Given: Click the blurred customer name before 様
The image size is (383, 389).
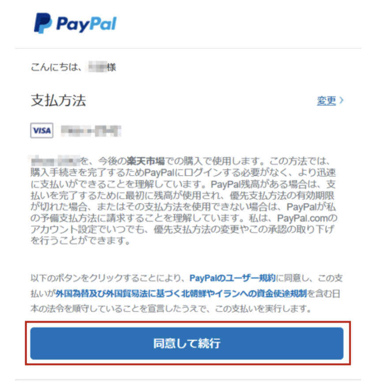Looking at the screenshot, I should click(x=98, y=67).
